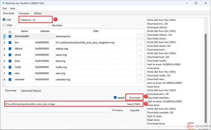
Task: Click the log panel vertical scrollbar
Action: point(206,78)
